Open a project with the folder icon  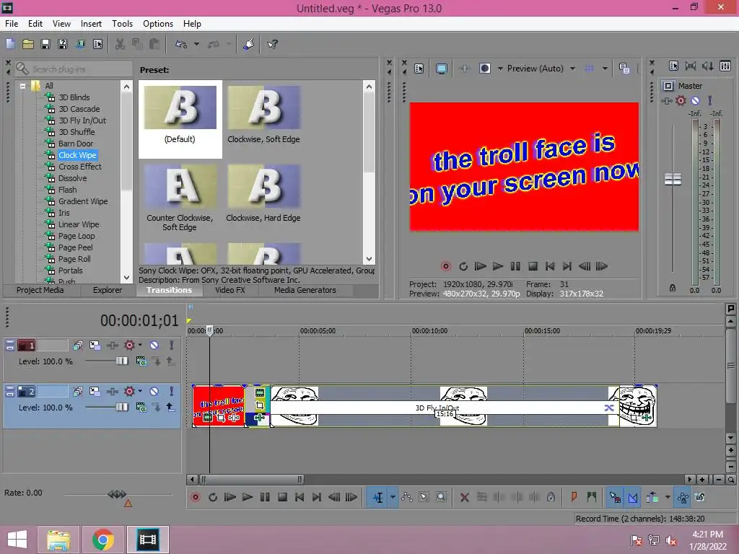click(x=28, y=44)
